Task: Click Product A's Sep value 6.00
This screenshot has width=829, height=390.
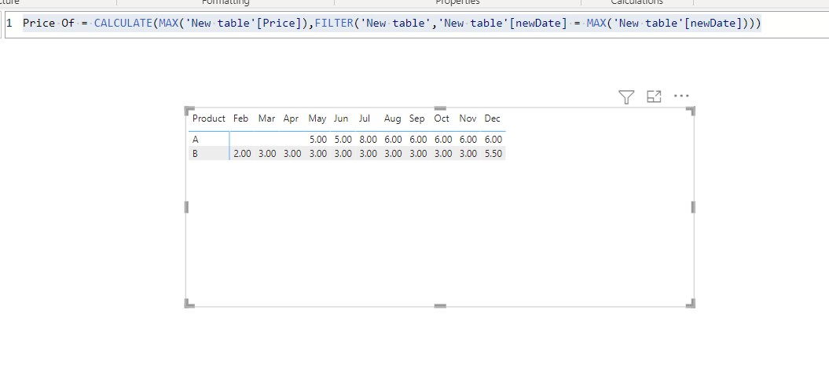Action: [418, 140]
